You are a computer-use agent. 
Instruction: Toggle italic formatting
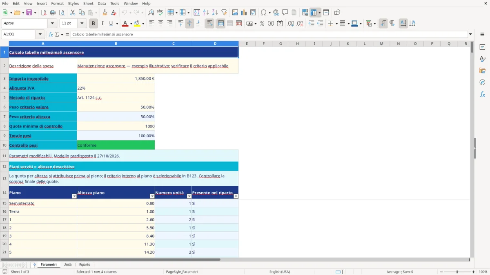(102, 24)
